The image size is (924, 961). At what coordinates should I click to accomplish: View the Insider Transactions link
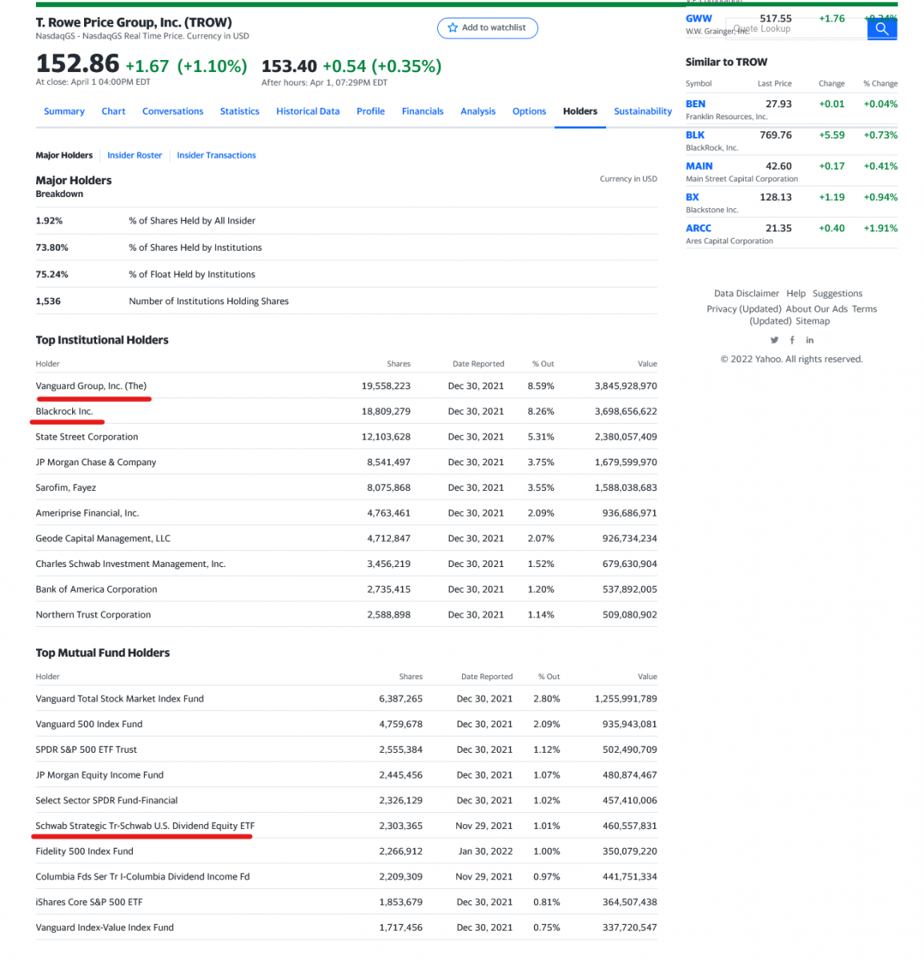coord(216,155)
